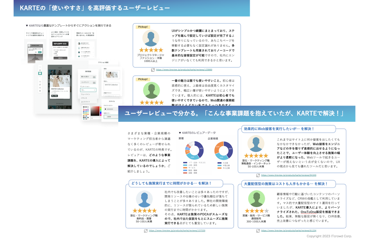The image size is (369, 239).
Task: Open the itreview link ending in 135889
Action: pos(184,70)
